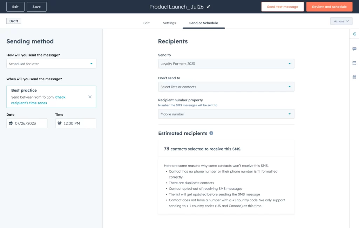The height and width of the screenshot is (228, 359).
Task: Switch to the Edit tab
Action: 146,23
